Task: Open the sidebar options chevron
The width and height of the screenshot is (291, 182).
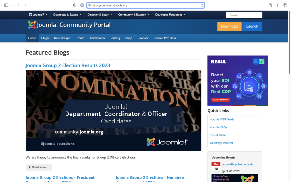Action: coord(12,5)
